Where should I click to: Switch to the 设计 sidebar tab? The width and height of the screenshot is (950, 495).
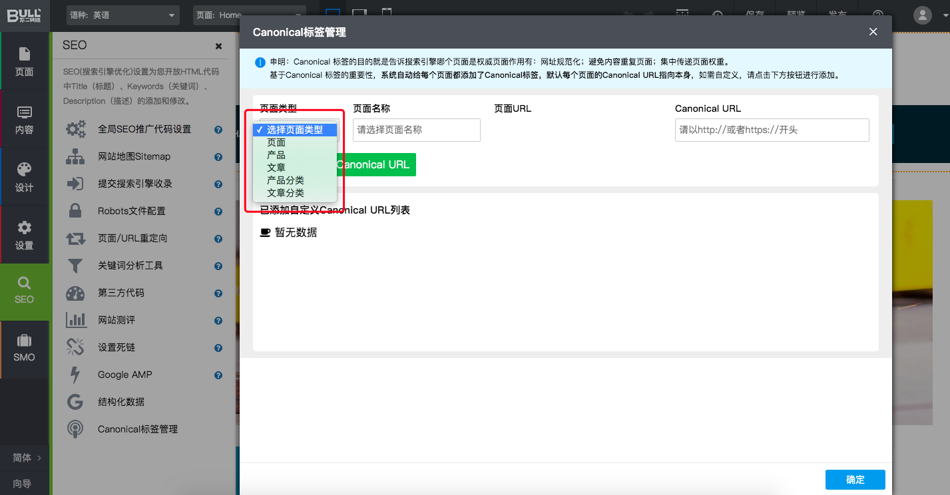[x=25, y=176]
